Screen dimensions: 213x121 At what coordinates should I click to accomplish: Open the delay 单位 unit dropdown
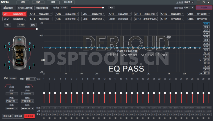(31, 79)
